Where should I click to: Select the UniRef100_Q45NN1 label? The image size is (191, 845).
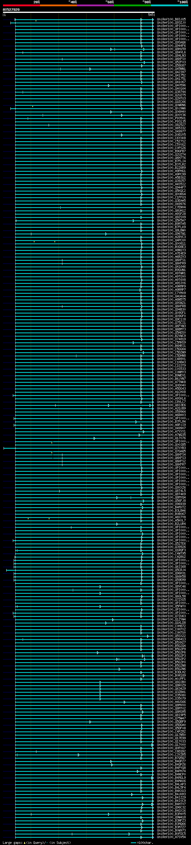171,69
